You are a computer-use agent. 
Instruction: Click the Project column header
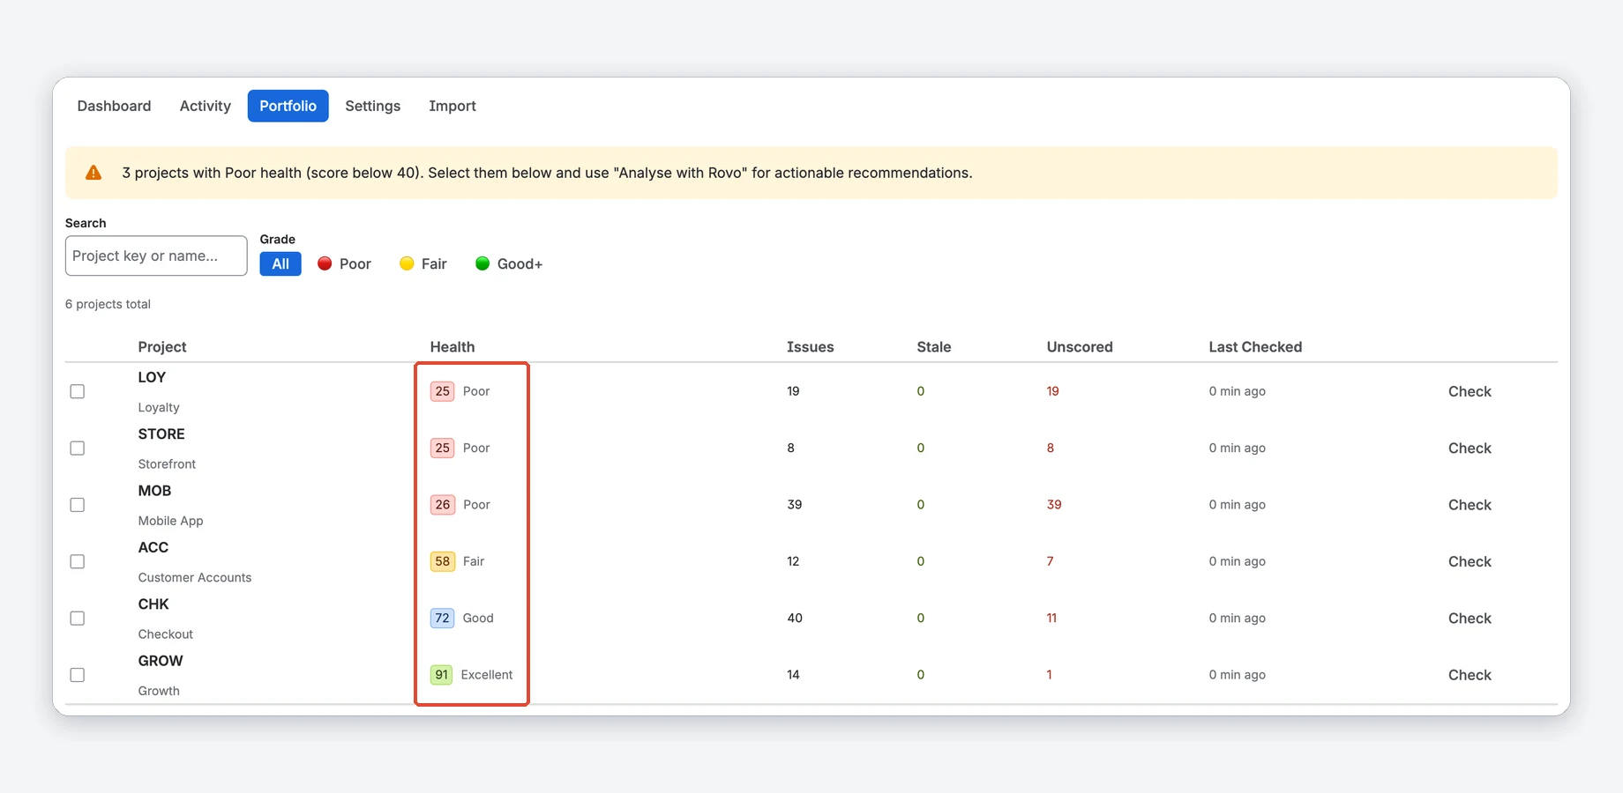162,347
